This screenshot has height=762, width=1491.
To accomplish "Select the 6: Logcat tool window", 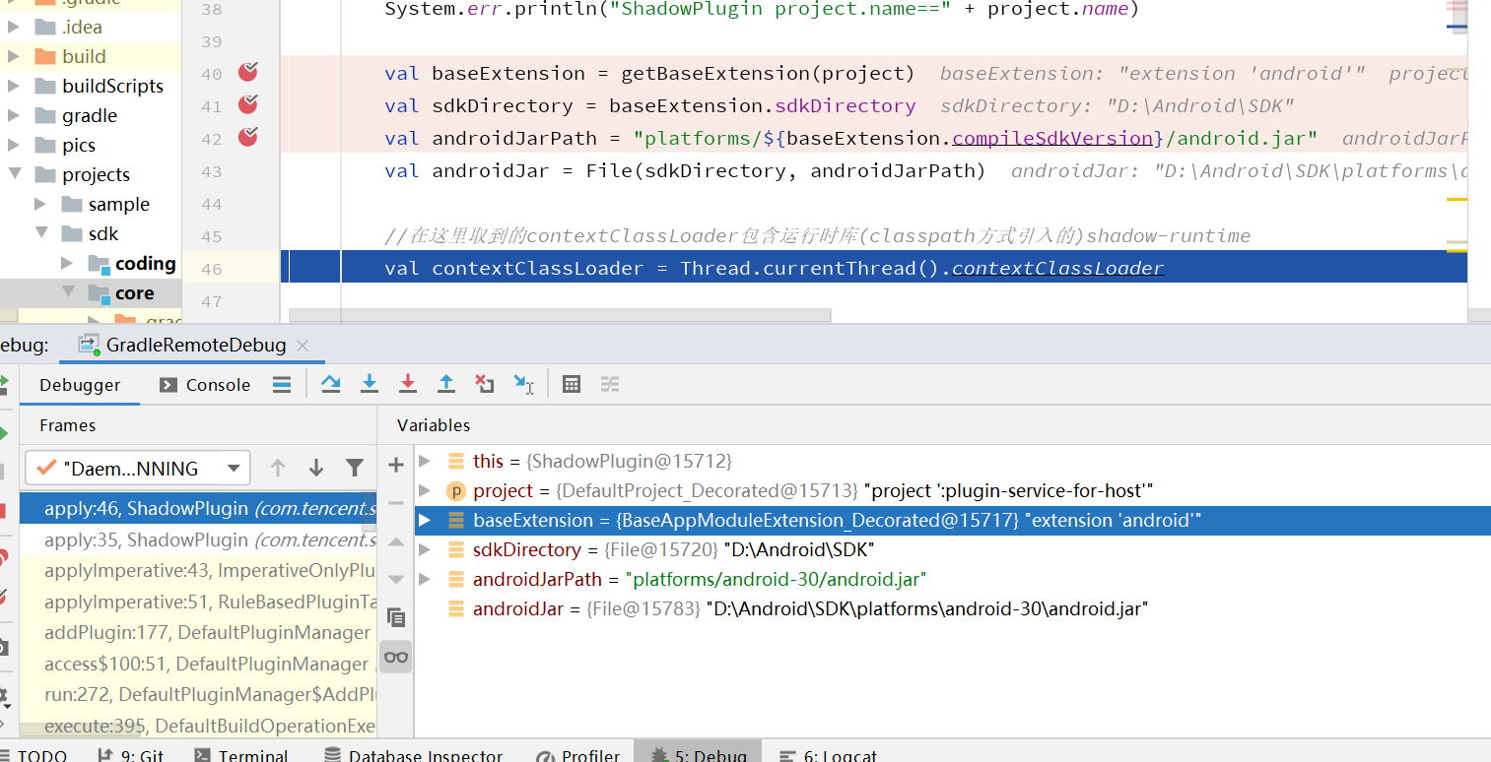I will click(x=839, y=755).
